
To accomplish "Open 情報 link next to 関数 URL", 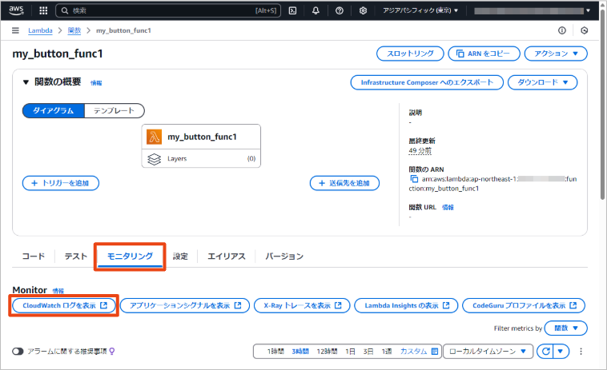I will click(448, 208).
